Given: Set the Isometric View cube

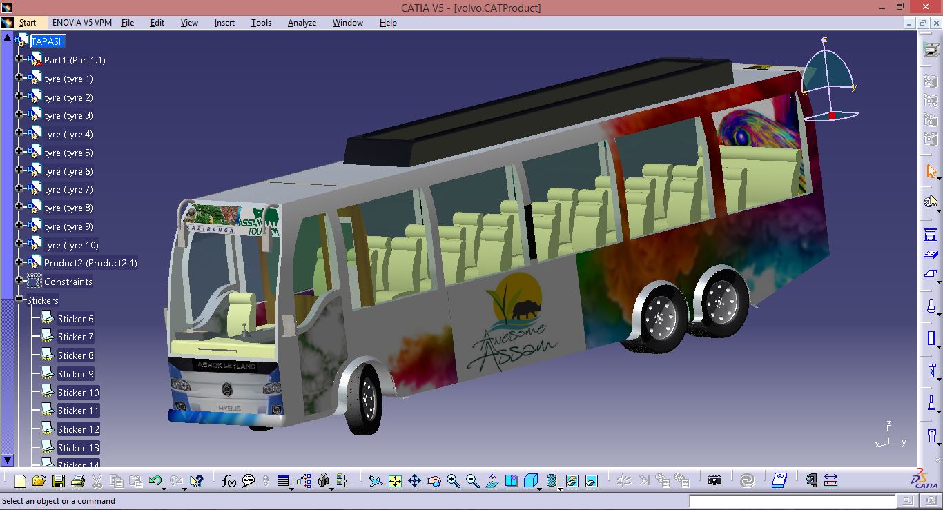Looking at the screenshot, I should pos(530,481).
